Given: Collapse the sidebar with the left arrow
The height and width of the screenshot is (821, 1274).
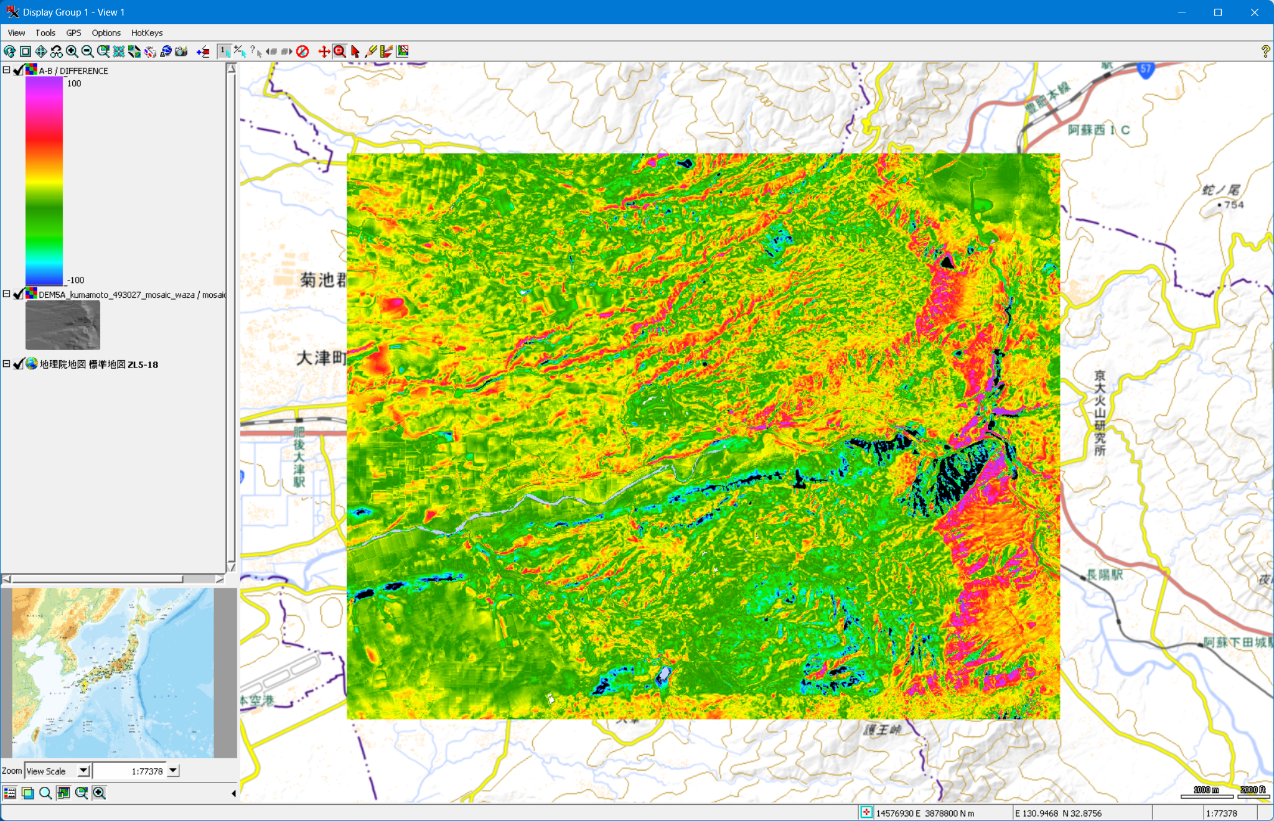Looking at the screenshot, I should (233, 793).
